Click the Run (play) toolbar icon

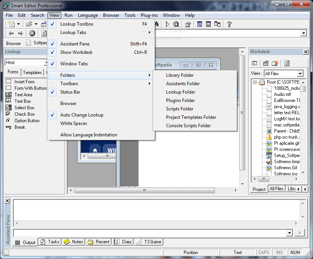(x=167, y=24)
